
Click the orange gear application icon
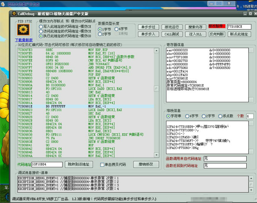(x=23, y=29)
